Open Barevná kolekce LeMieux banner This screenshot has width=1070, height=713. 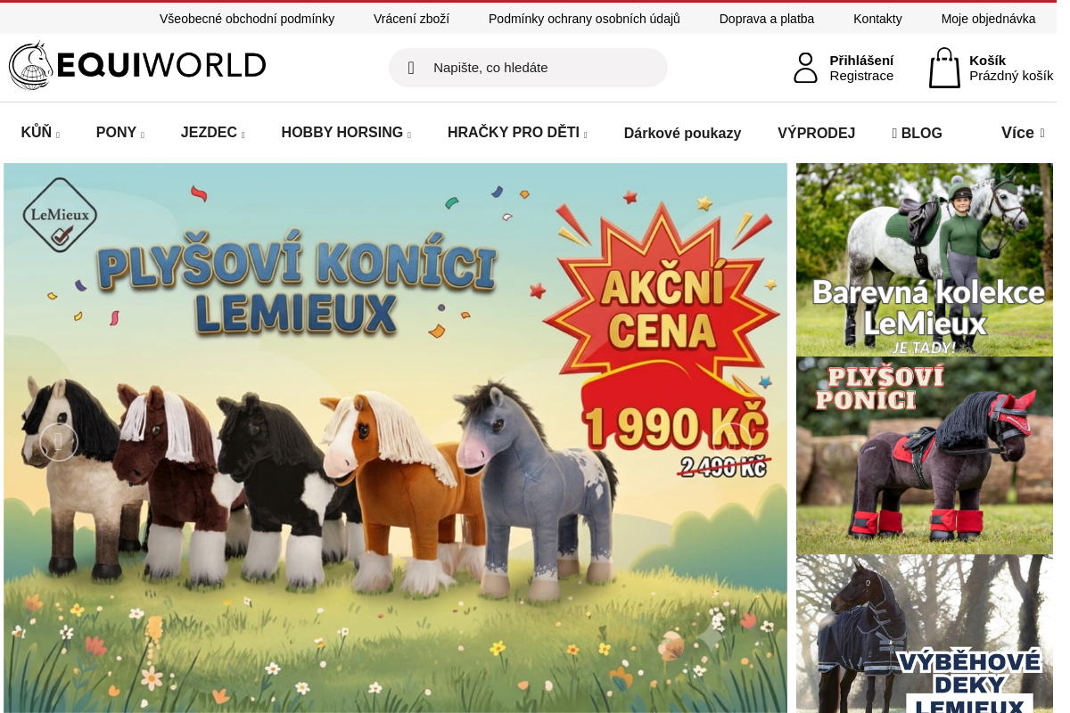(x=925, y=259)
